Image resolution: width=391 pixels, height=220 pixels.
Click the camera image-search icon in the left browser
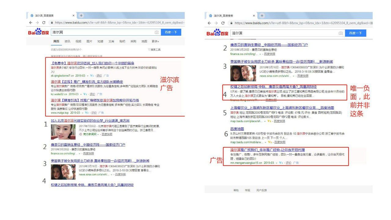pyautogui.click(x=157, y=32)
